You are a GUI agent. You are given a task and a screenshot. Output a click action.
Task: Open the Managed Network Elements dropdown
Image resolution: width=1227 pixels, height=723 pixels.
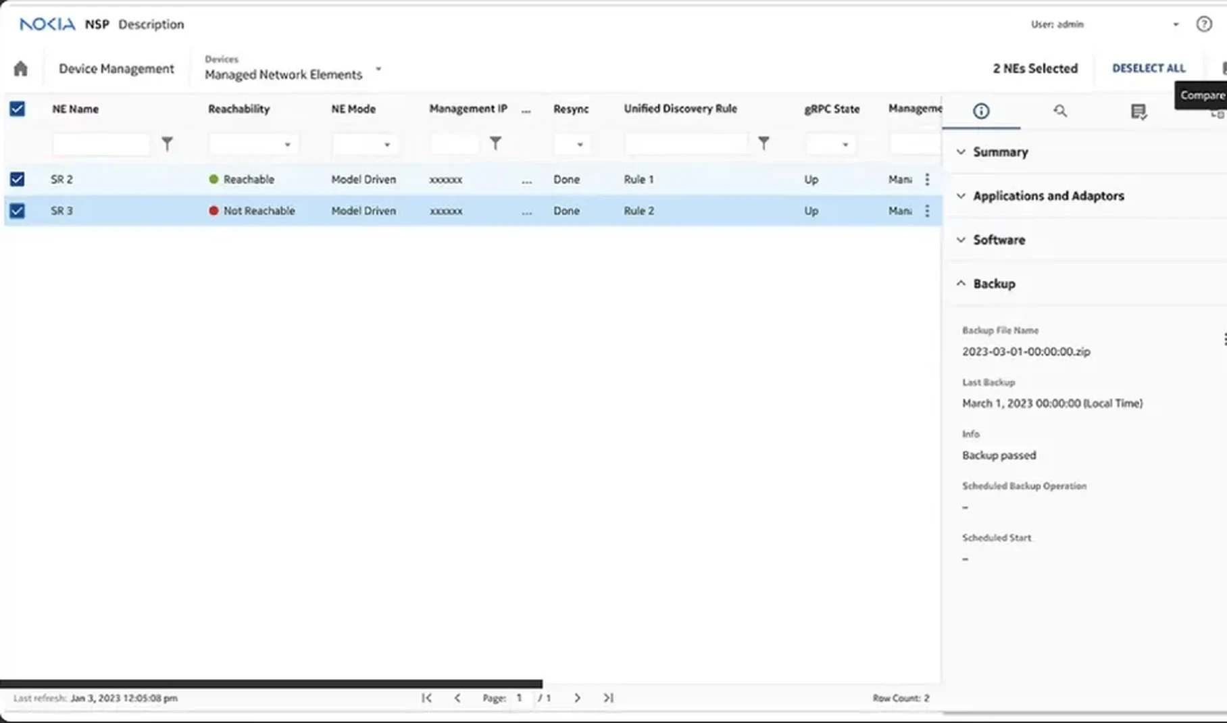click(378, 69)
